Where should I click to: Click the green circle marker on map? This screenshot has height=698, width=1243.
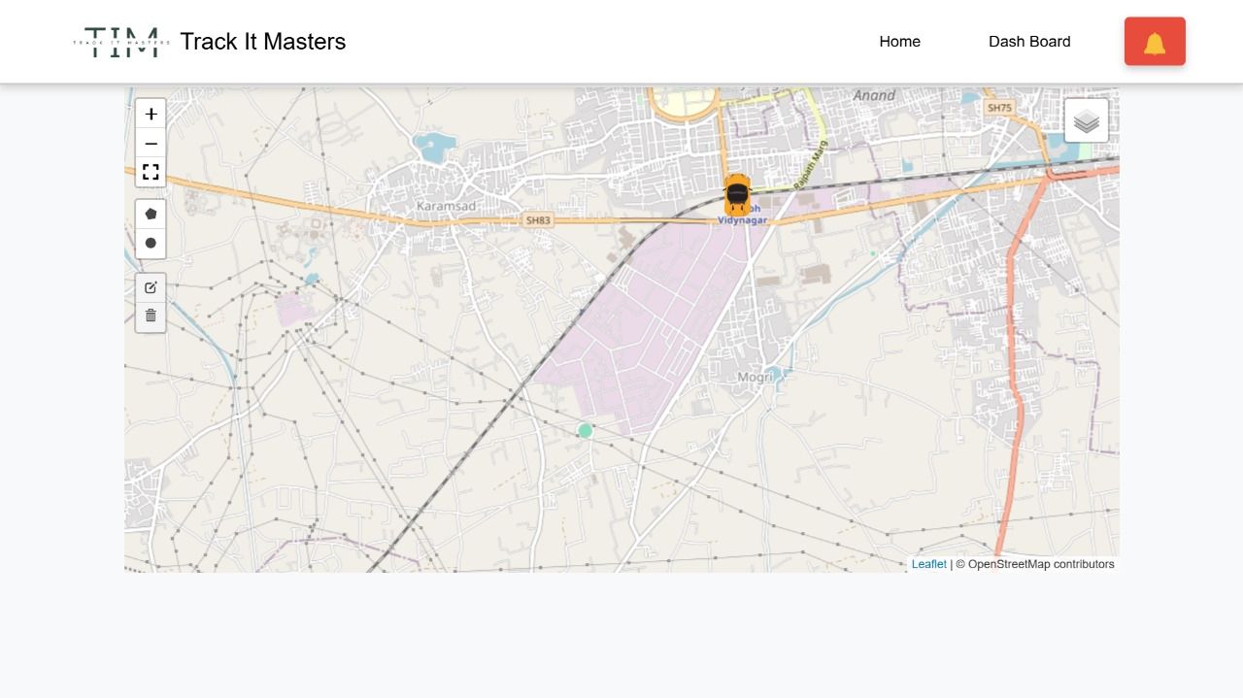click(x=585, y=430)
